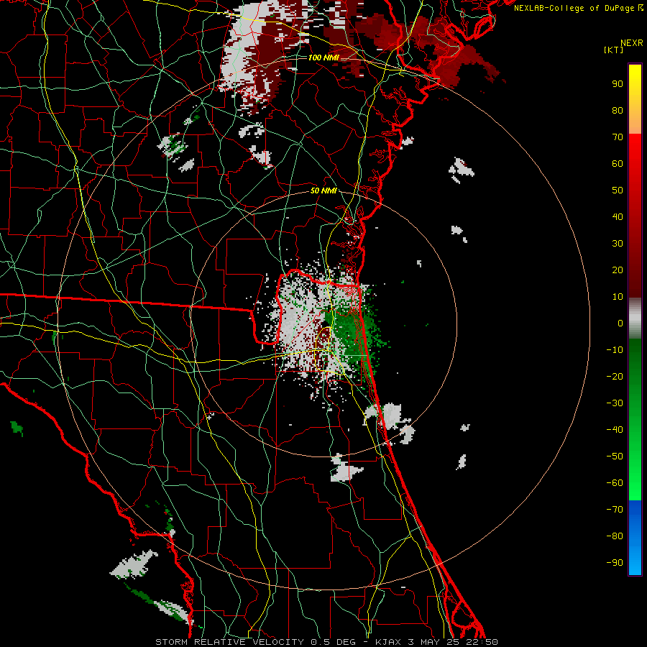The height and width of the screenshot is (647, 647).
Task: Pick the blue bottom segment of color scale
Action: pos(635,538)
